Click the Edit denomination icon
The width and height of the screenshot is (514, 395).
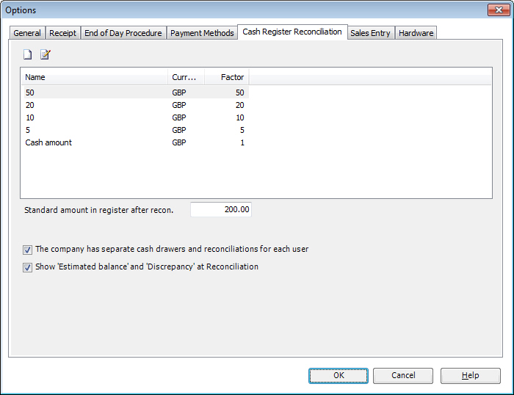pos(46,54)
